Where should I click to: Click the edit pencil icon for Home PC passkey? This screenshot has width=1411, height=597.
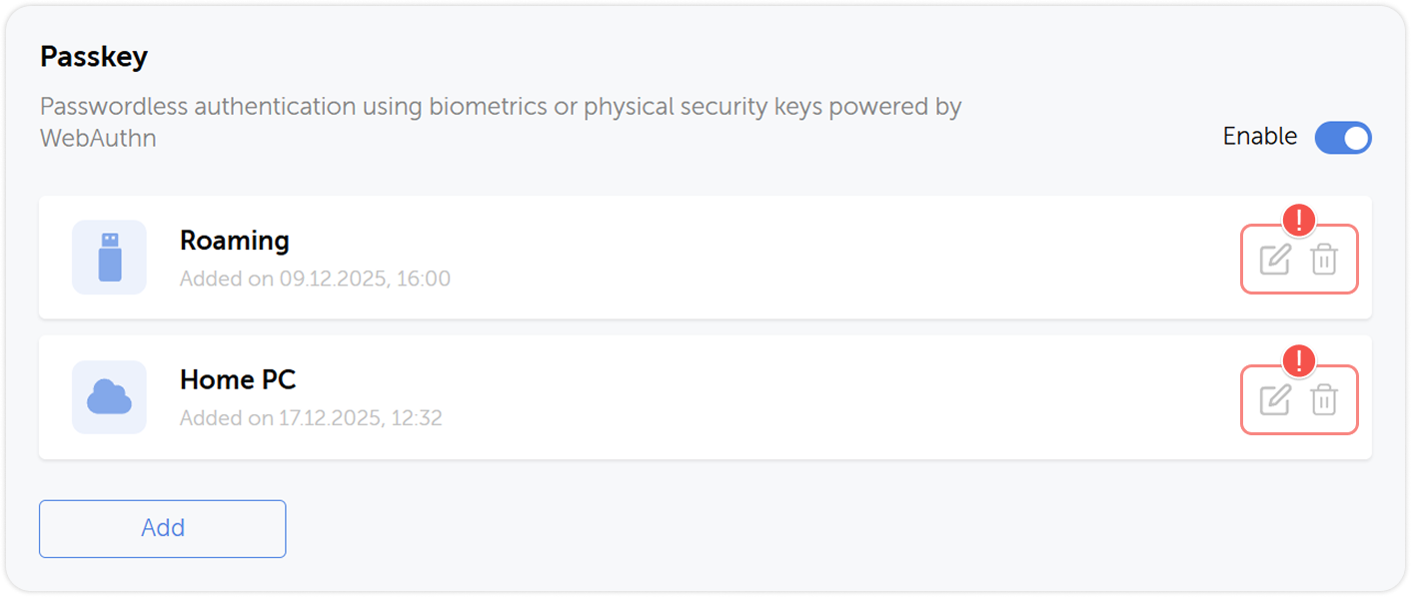tap(1275, 399)
